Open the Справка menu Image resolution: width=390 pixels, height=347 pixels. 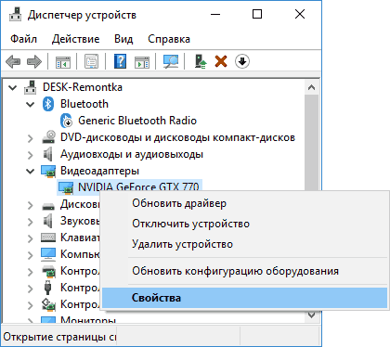point(169,39)
